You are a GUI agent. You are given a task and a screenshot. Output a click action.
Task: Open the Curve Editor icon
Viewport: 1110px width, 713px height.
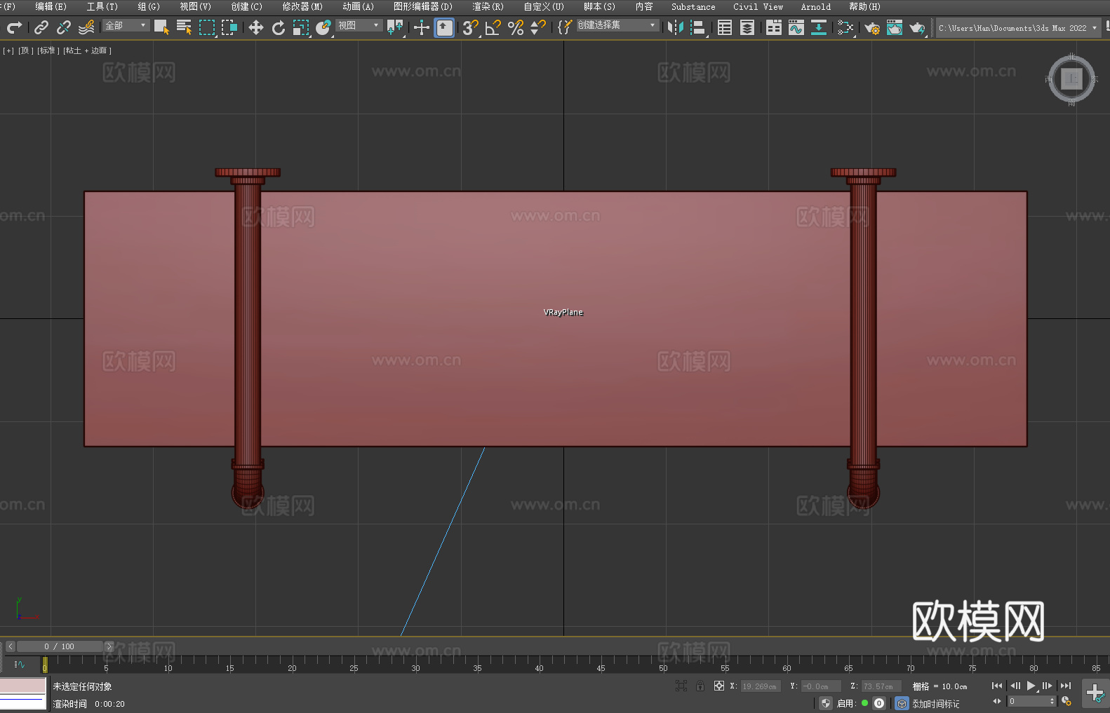pyautogui.click(x=796, y=27)
